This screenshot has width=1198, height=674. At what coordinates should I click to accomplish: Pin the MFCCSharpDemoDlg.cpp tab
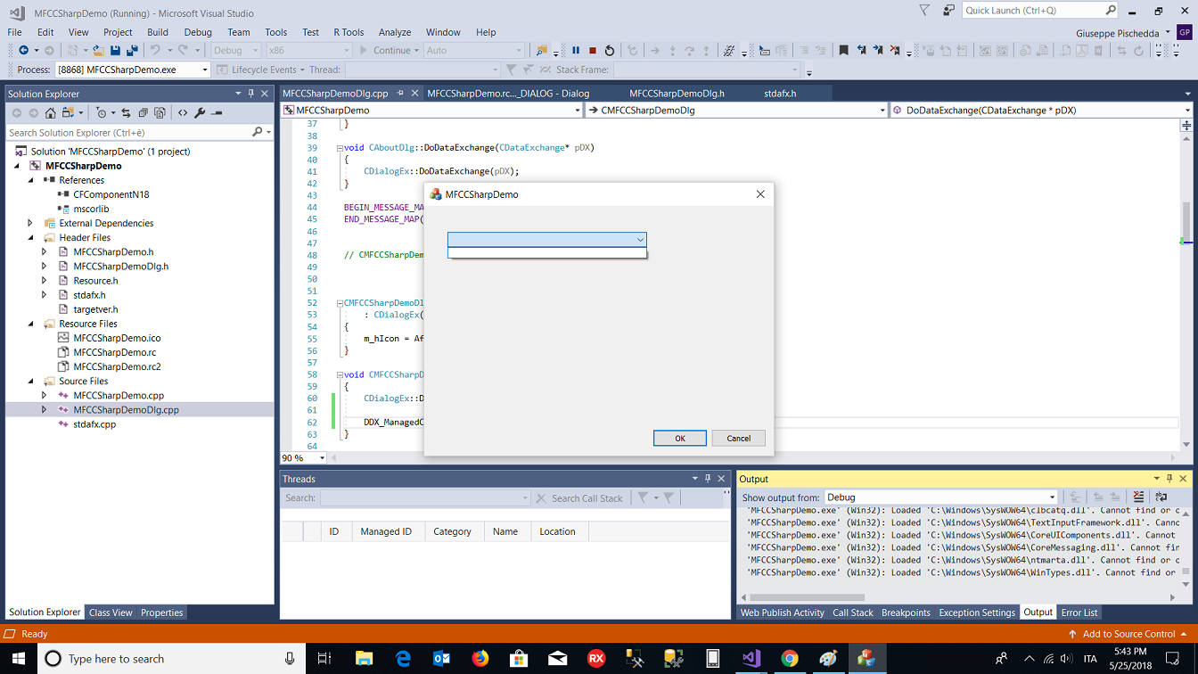point(401,93)
